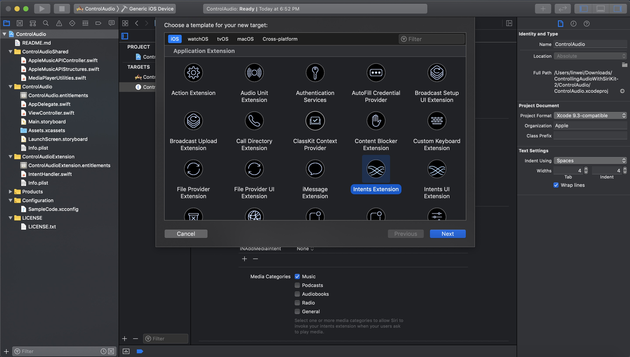630x357 pixels.
Task: Open the Breakpoint navigator tab
Action: coord(98,23)
